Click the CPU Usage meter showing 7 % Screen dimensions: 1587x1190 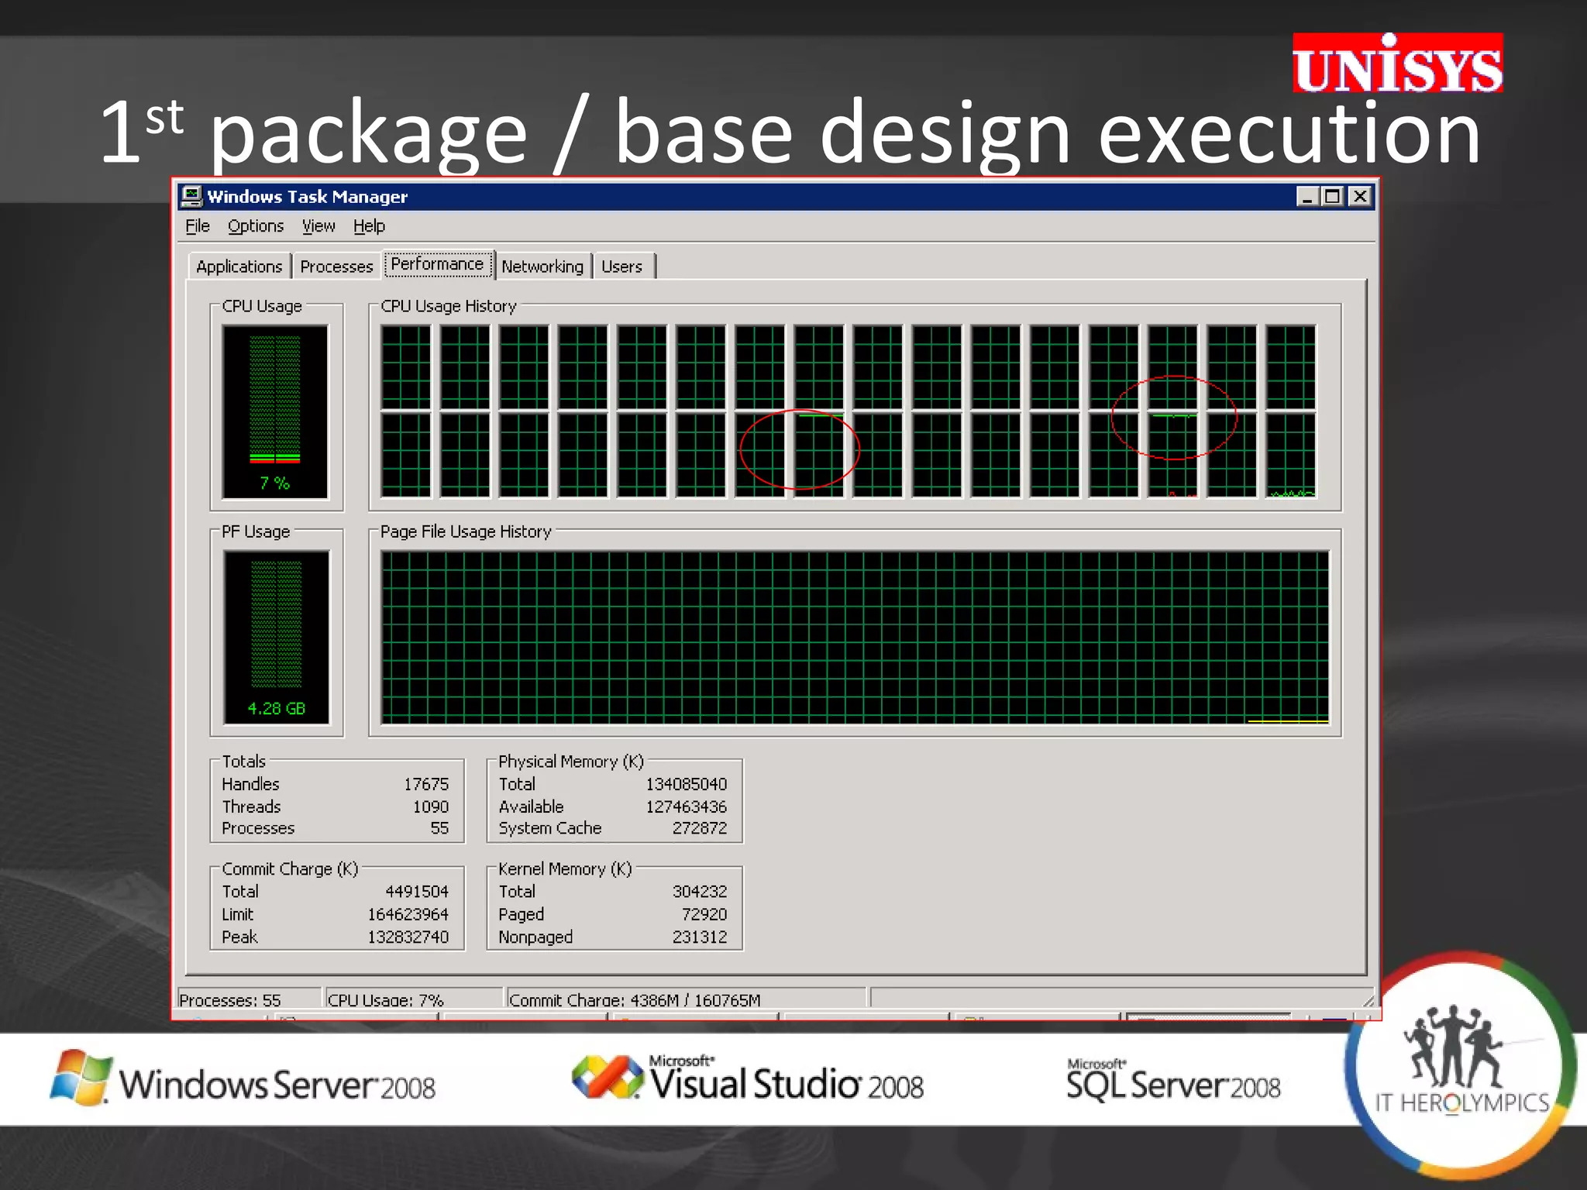point(275,412)
